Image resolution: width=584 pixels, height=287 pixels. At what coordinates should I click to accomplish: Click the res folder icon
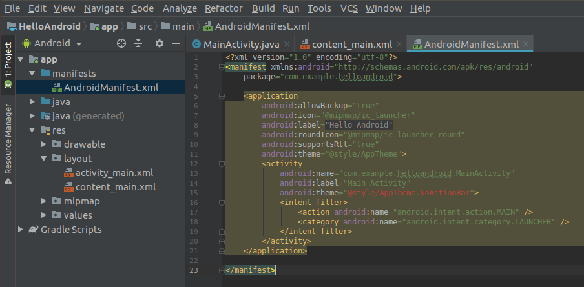tap(45, 130)
